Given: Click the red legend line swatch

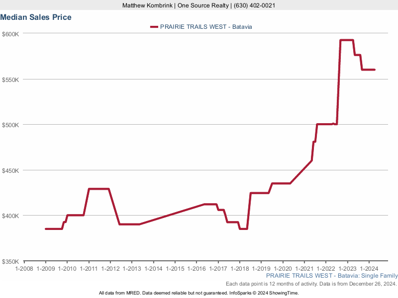Looking at the screenshot, I should coord(154,27).
